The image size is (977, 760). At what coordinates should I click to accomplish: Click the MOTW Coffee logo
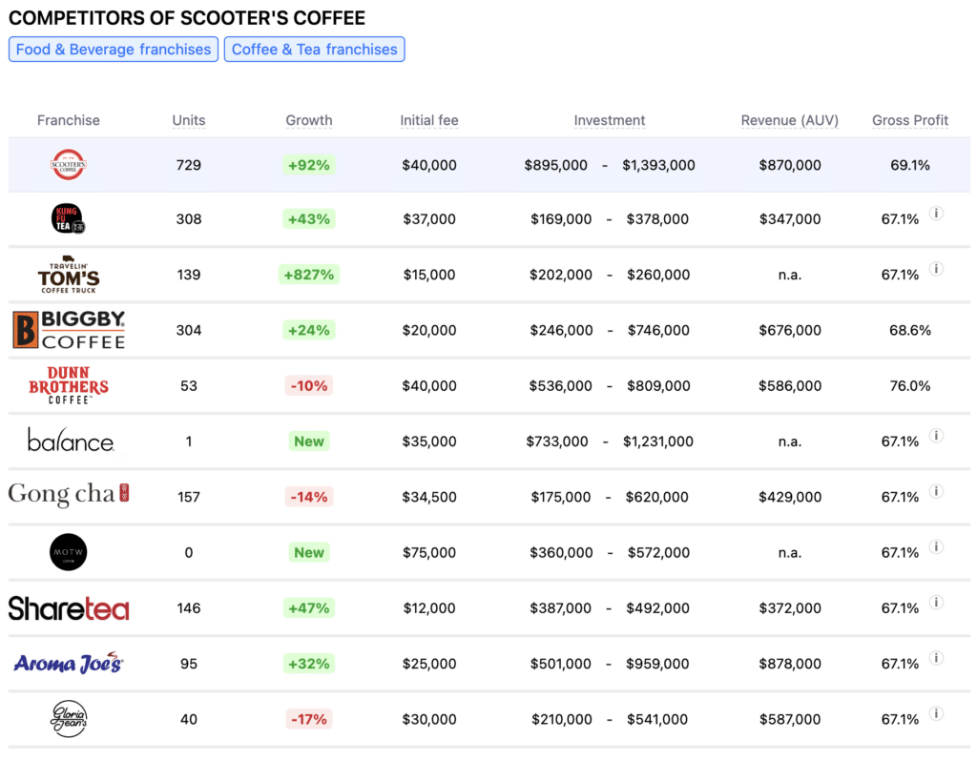point(68,552)
